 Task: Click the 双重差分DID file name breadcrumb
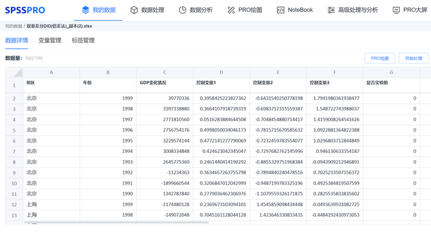click(59, 26)
